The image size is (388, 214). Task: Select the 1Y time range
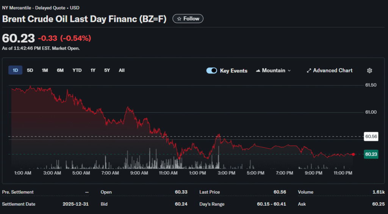(x=93, y=70)
